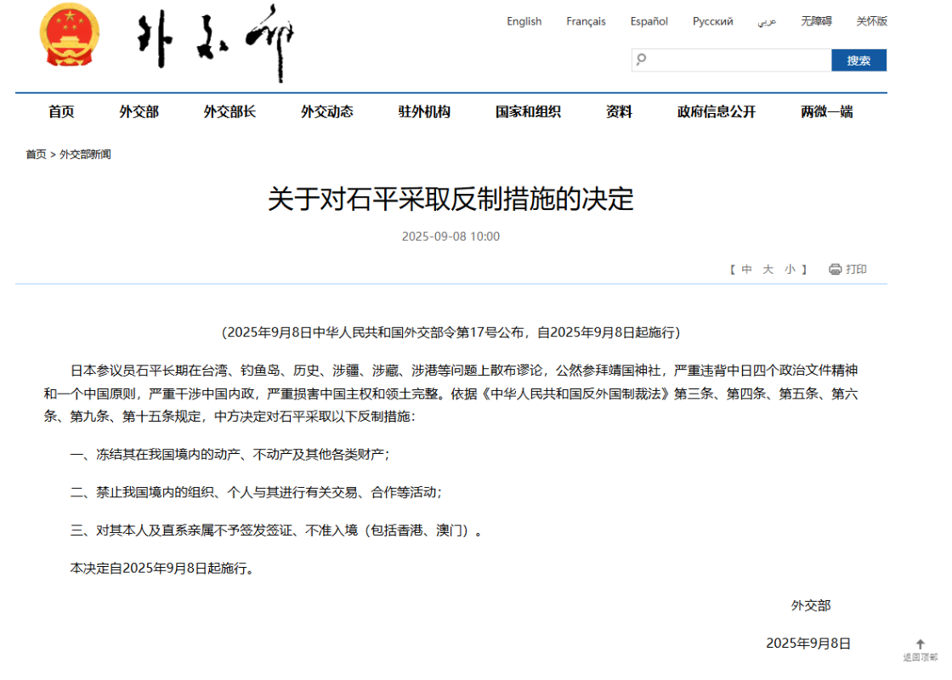Switch font size to 中
Image resolution: width=952 pixels, height=680 pixels.
pyautogui.click(x=746, y=269)
